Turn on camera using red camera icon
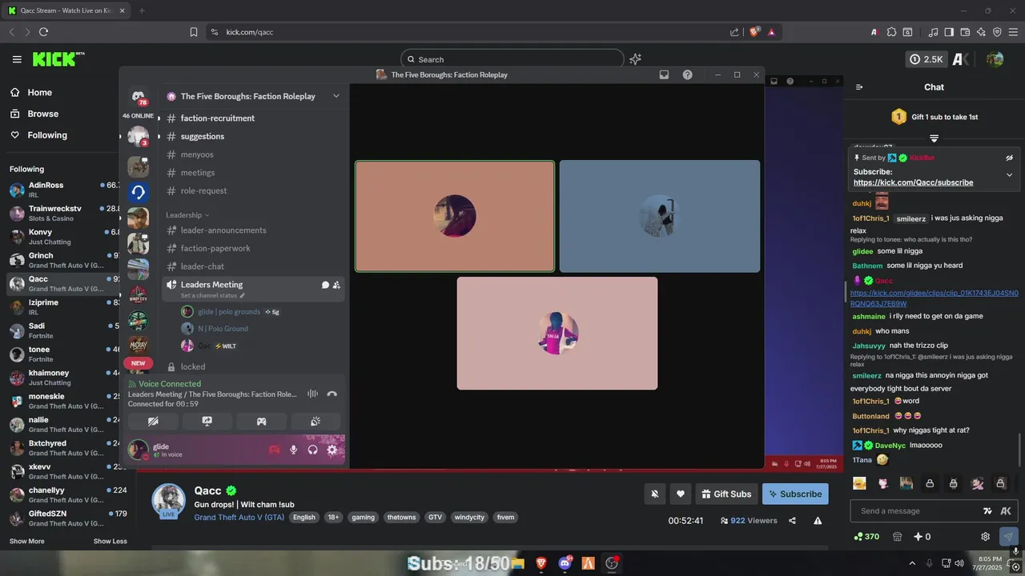 pyautogui.click(x=274, y=450)
